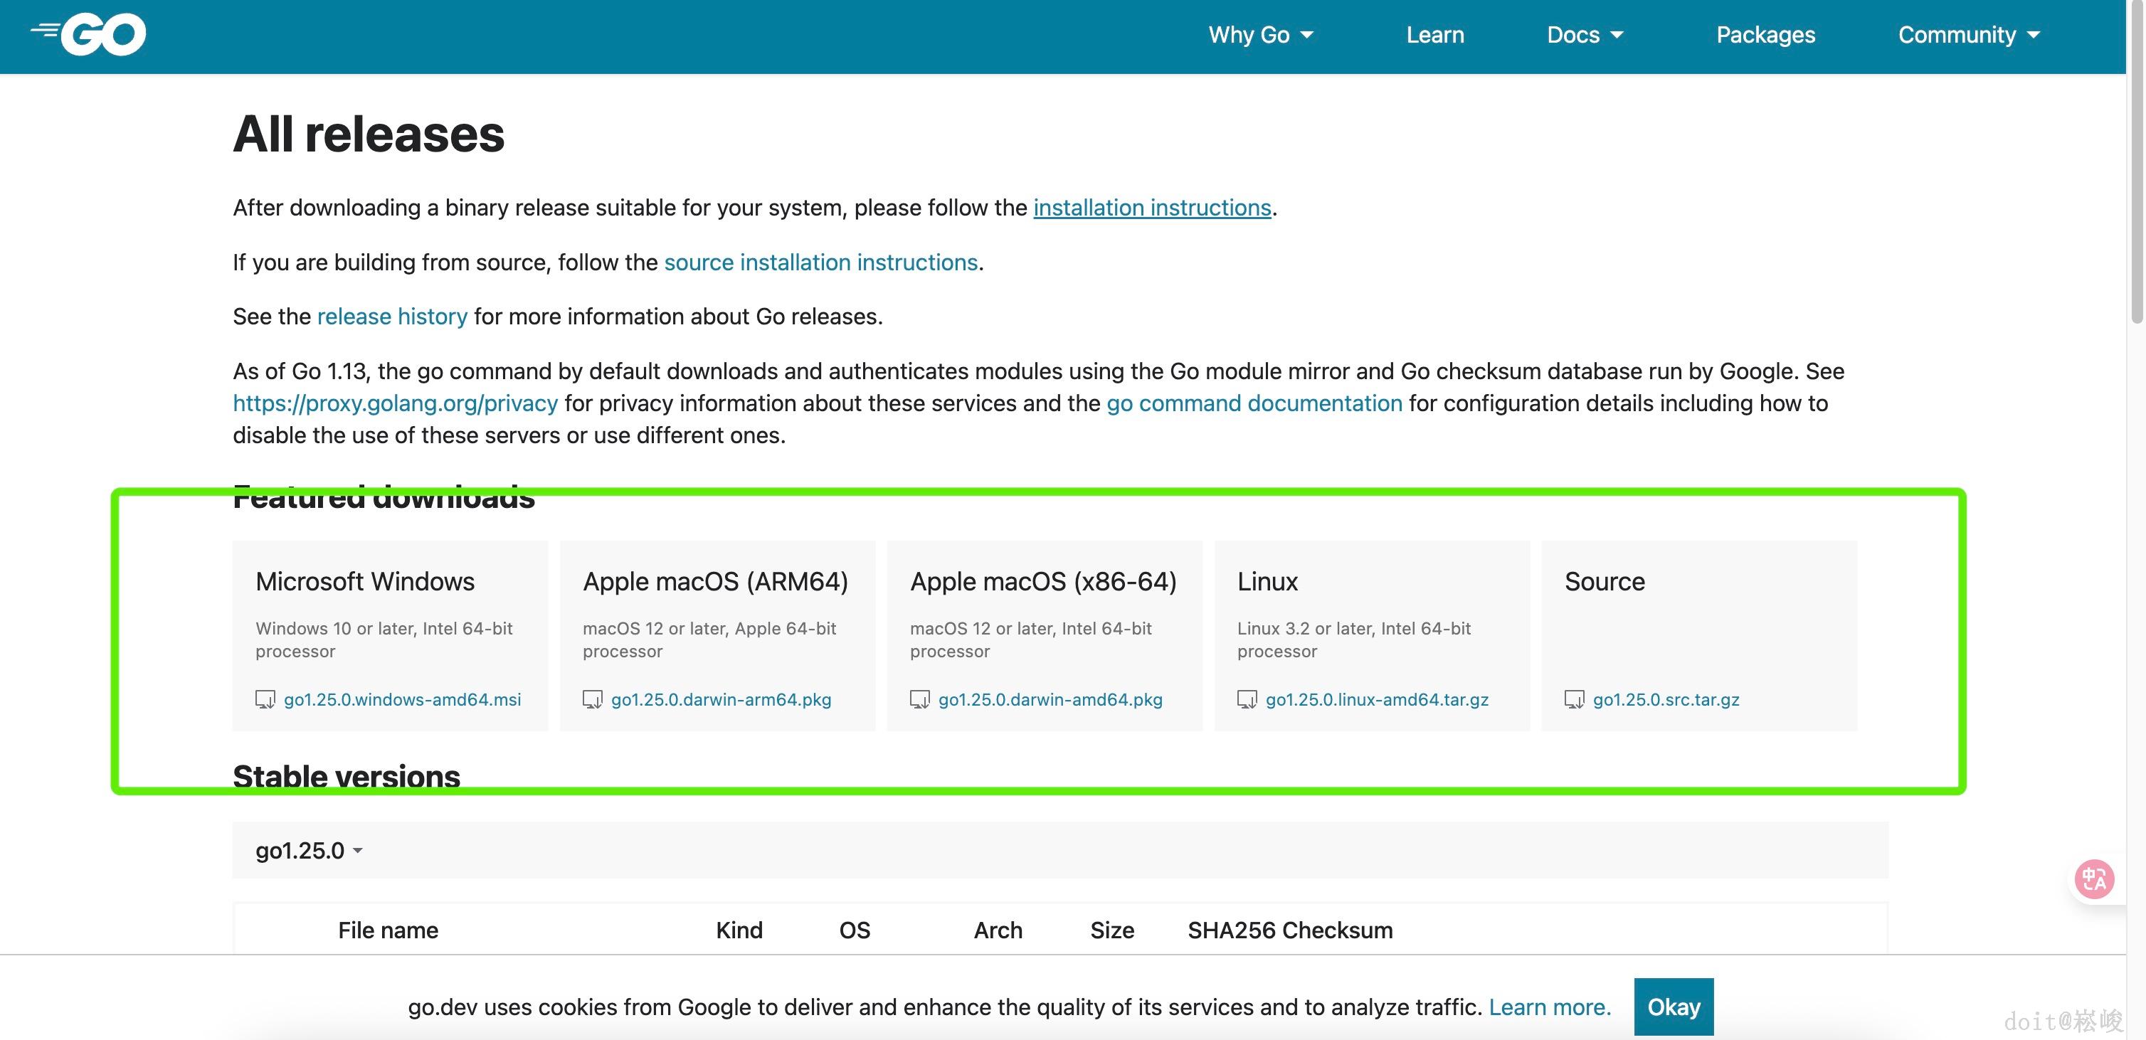
Task: Follow the source installation instructions link
Action: tap(820, 262)
